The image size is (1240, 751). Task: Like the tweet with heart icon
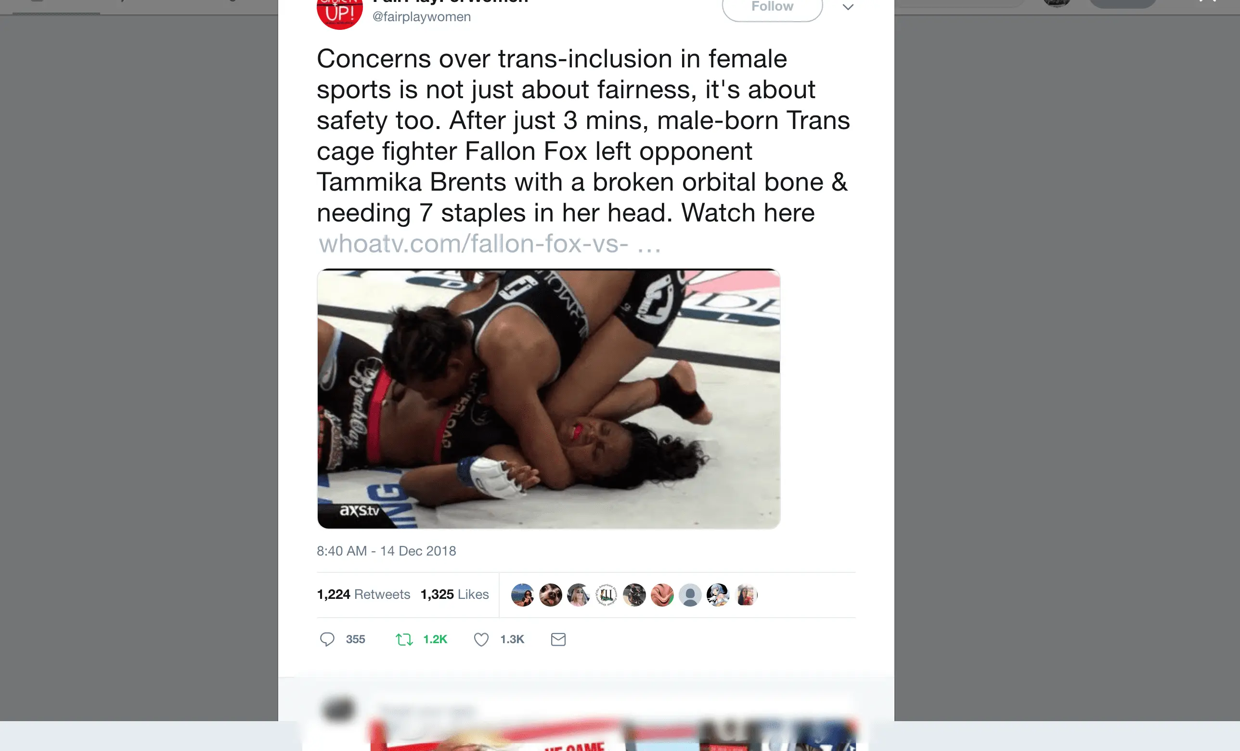point(481,639)
